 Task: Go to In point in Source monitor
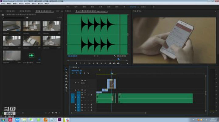pos(89,63)
